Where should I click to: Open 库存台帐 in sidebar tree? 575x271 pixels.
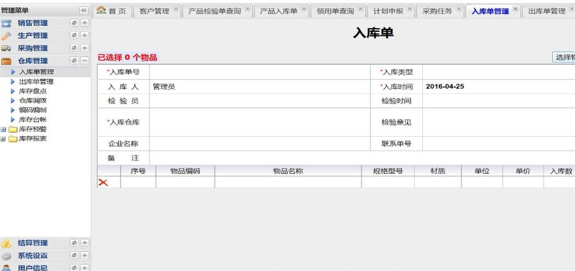click(x=33, y=120)
